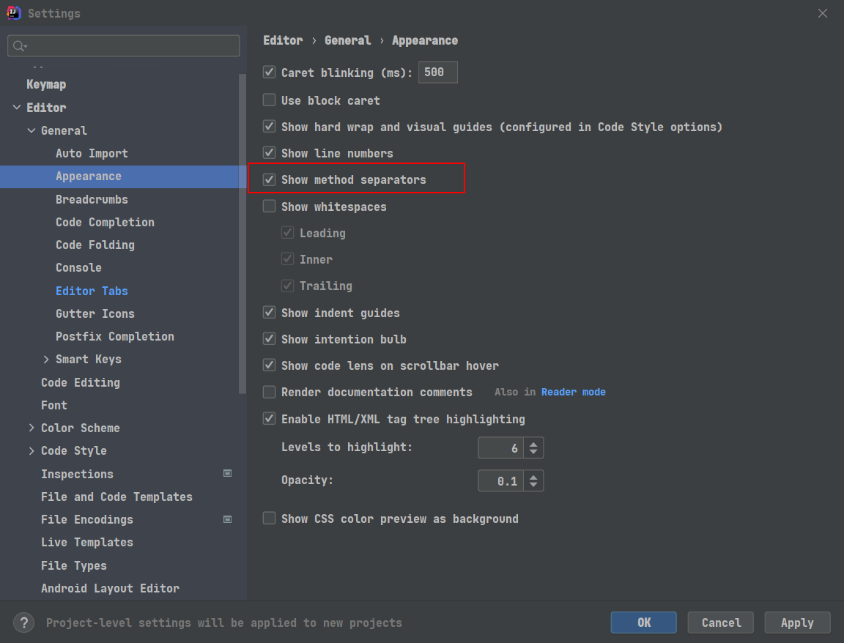Click the Cancel button
This screenshot has width=844, height=643.
coord(721,622)
